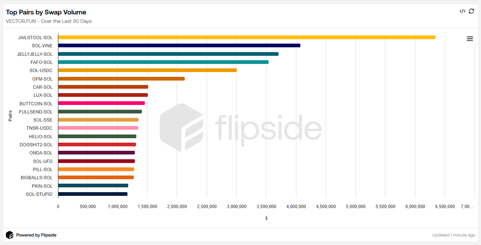The width and height of the screenshot is (481, 245).
Task: Click the FAFO-SOL teal bar
Action: [x=163, y=62]
